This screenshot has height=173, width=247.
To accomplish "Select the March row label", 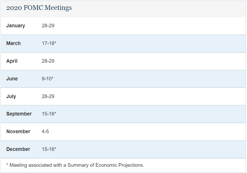I will point(13,43).
